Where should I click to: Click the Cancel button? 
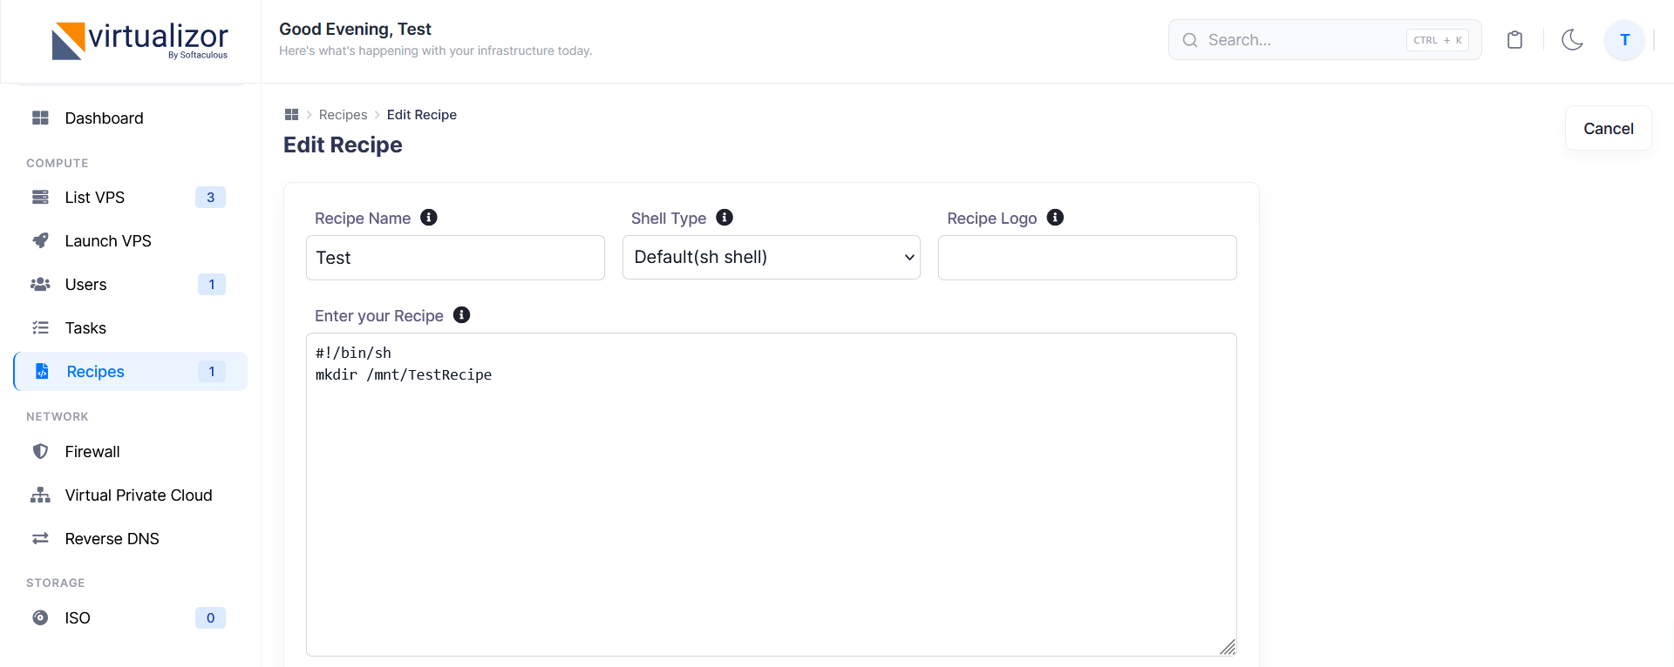coord(1609,129)
